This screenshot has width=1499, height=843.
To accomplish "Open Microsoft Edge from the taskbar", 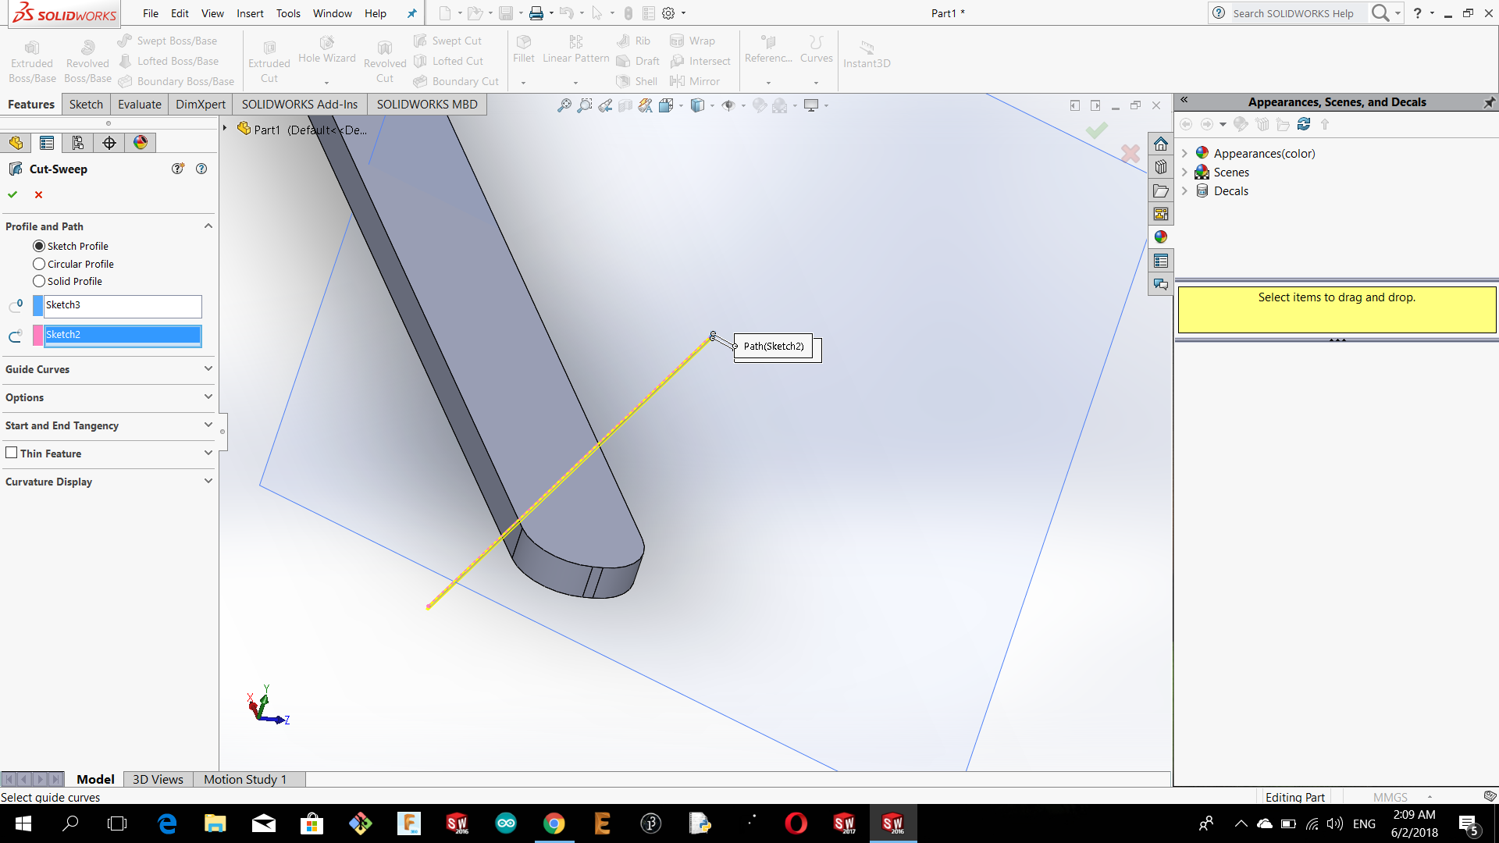I will tap(167, 823).
